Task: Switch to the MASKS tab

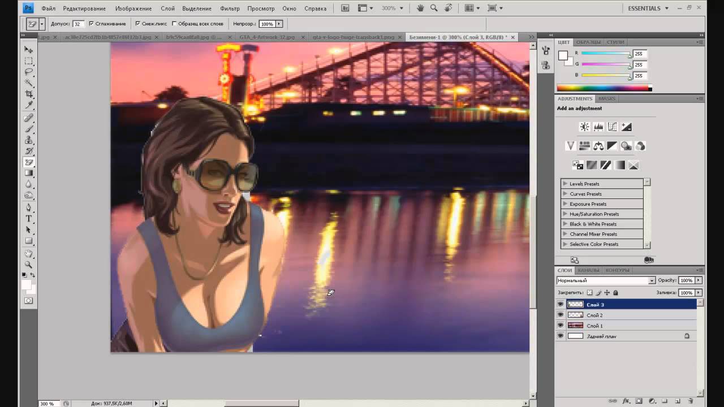Action: (x=607, y=98)
